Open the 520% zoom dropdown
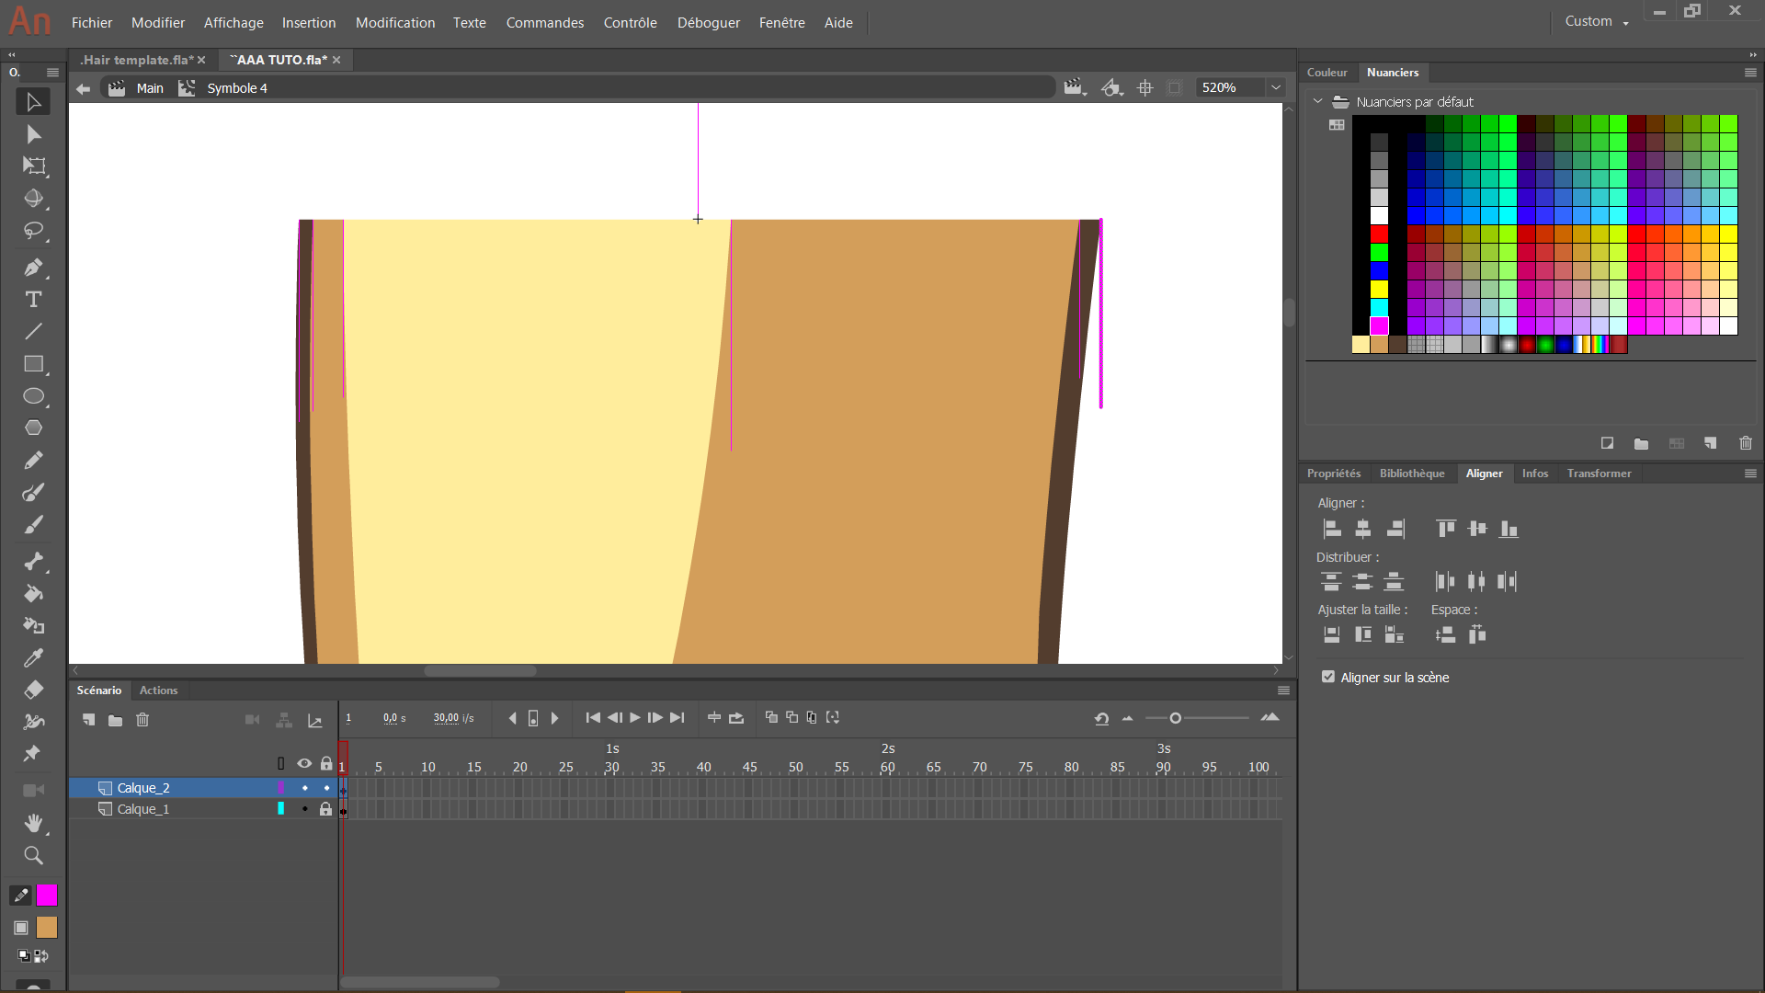 (x=1276, y=87)
